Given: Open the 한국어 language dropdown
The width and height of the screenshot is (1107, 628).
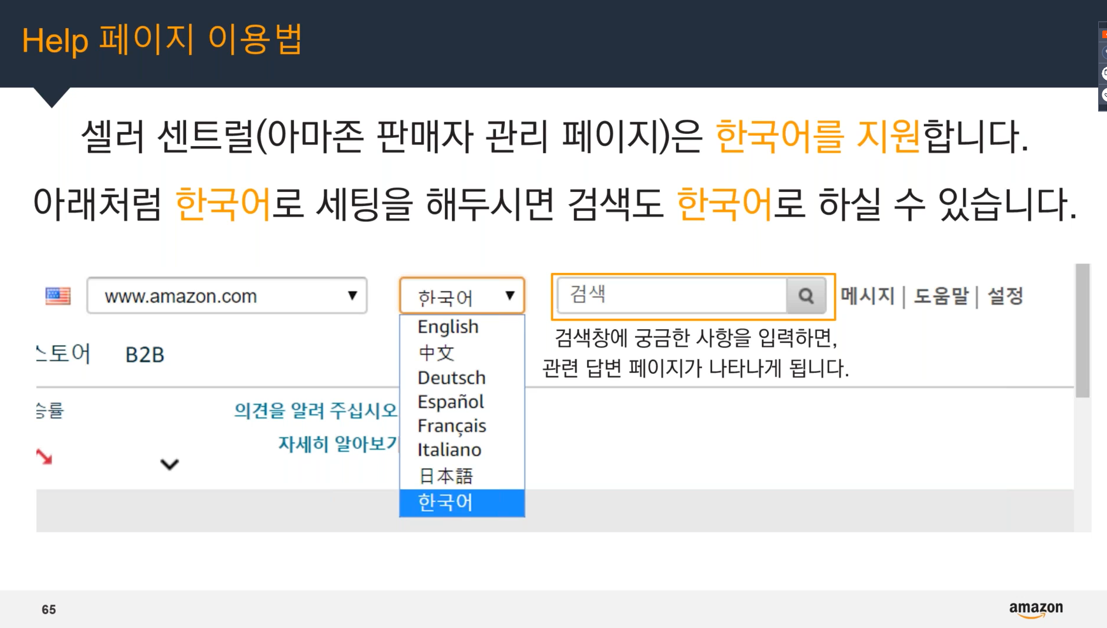Looking at the screenshot, I should (x=462, y=296).
